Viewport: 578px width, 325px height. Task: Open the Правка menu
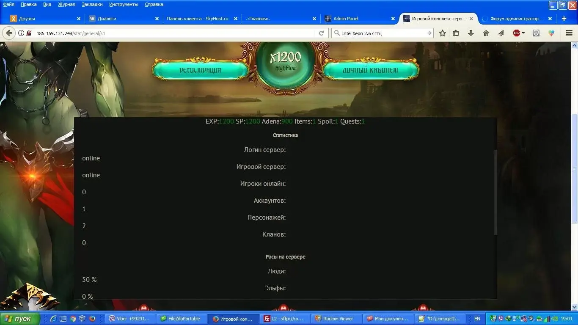coord(28,4)
